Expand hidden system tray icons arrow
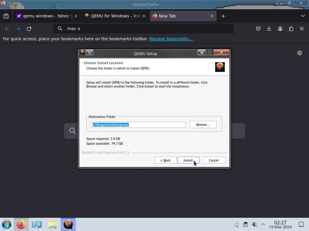This screenshot has width=309, height=231. coord(263,224)
